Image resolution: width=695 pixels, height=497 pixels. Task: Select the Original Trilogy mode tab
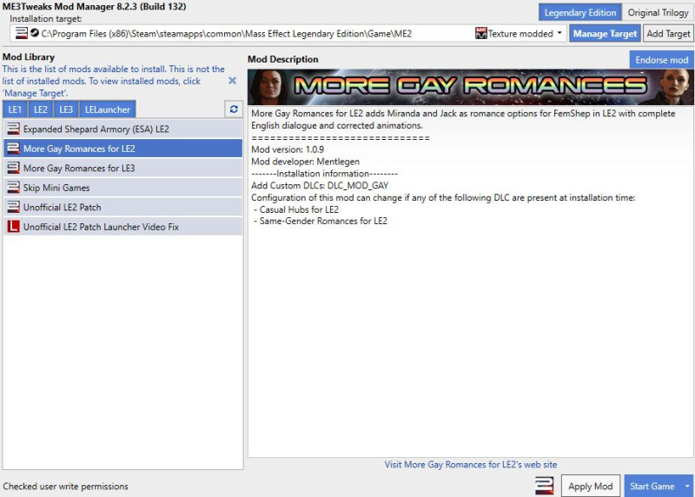(x=658, y=12)
